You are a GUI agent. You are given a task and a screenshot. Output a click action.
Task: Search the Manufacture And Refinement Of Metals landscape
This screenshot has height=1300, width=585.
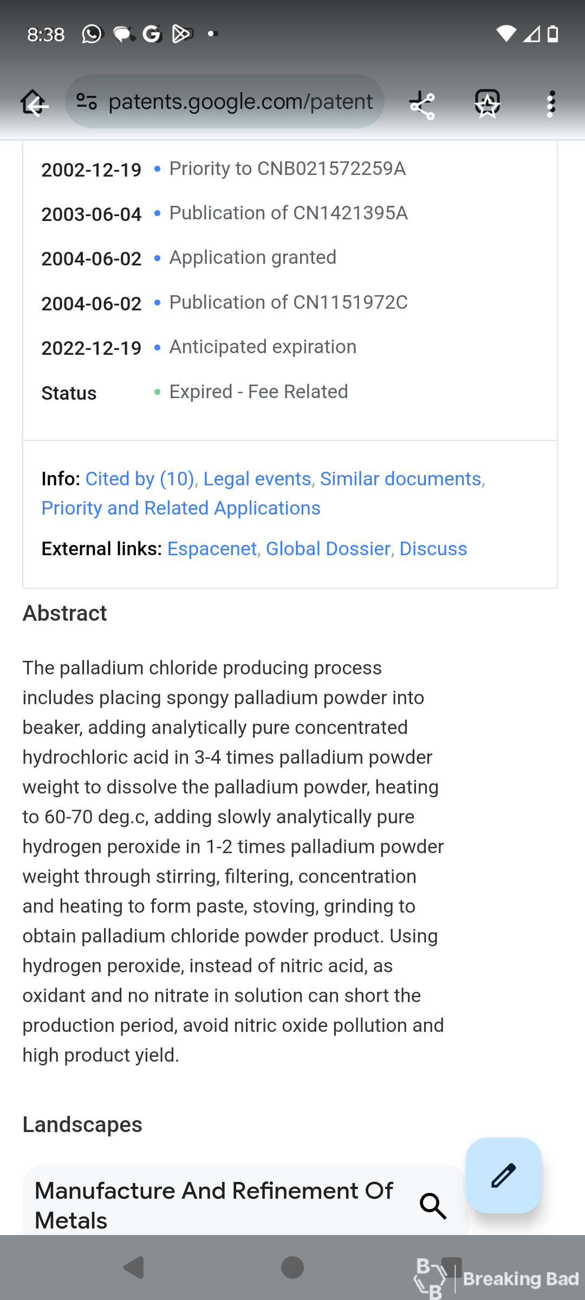coord(433,1205)
